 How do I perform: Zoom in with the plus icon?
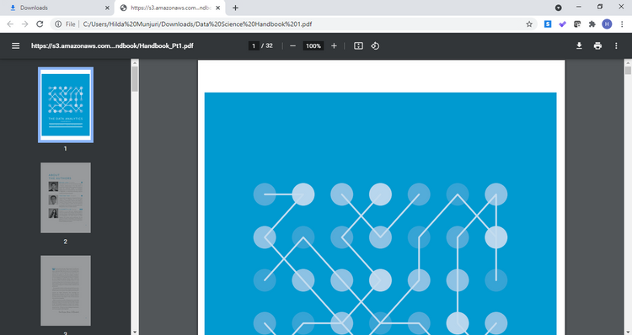[334, 46]
